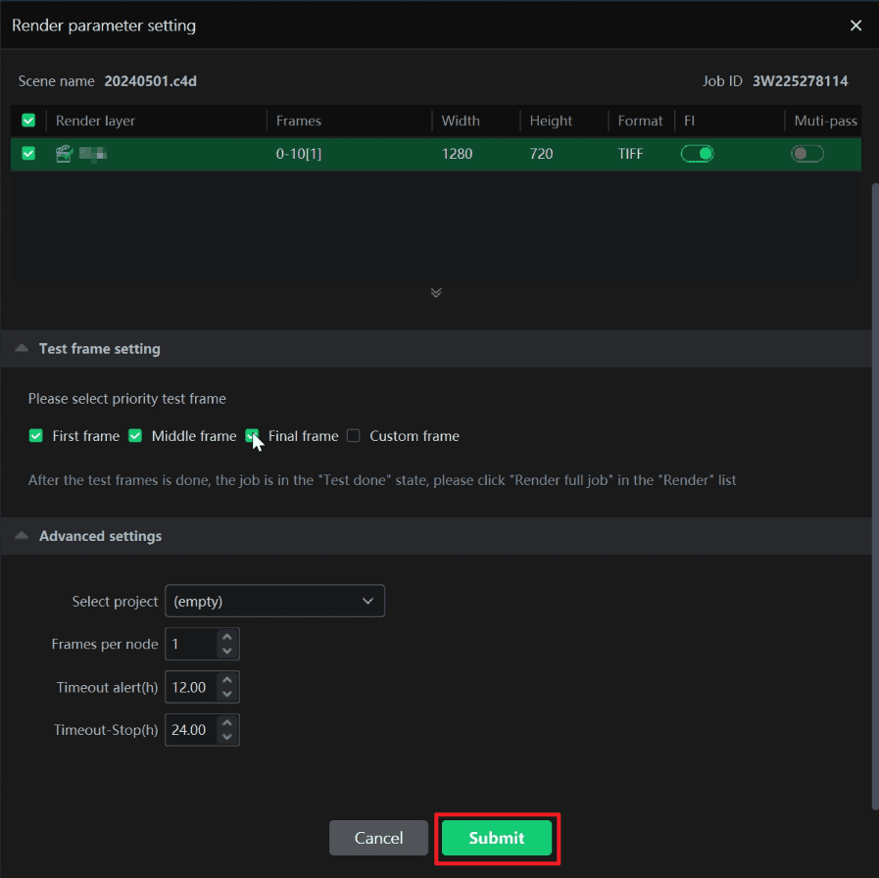Screen dimensions: 879x878
Task: Toggle the Final frame checkbox
Action: [252, 436]
